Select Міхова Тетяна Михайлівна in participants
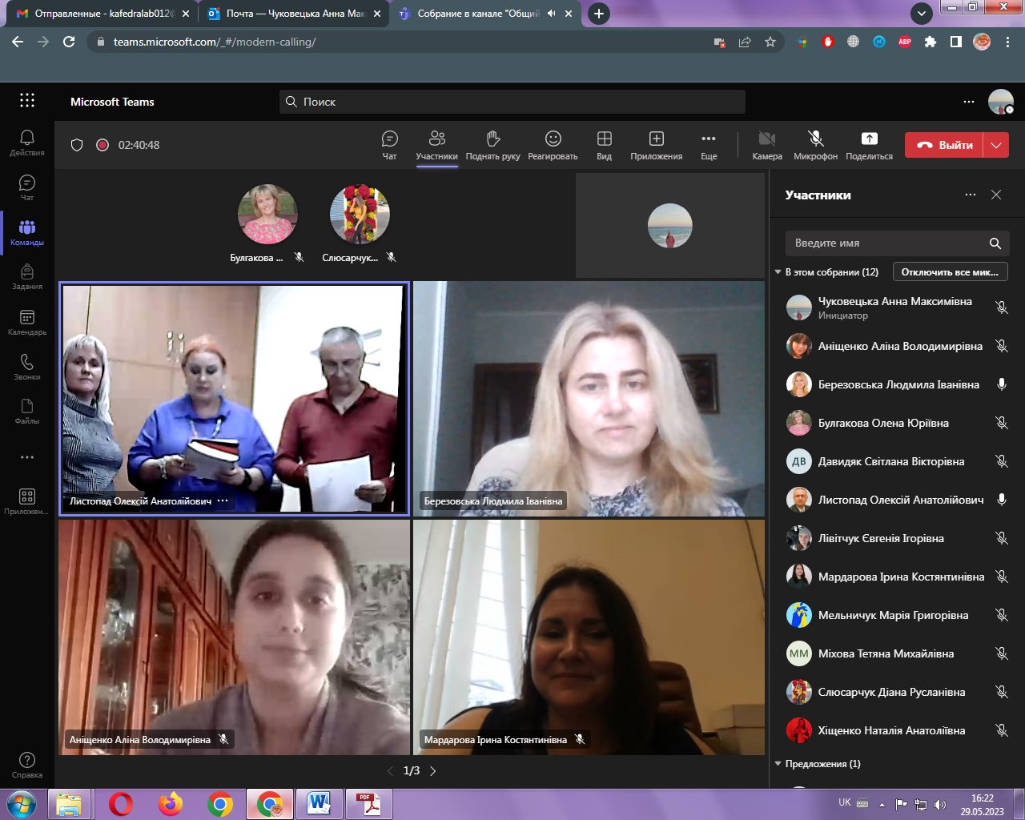Viewport: 1025px width, 820px height. coord(897,653)
